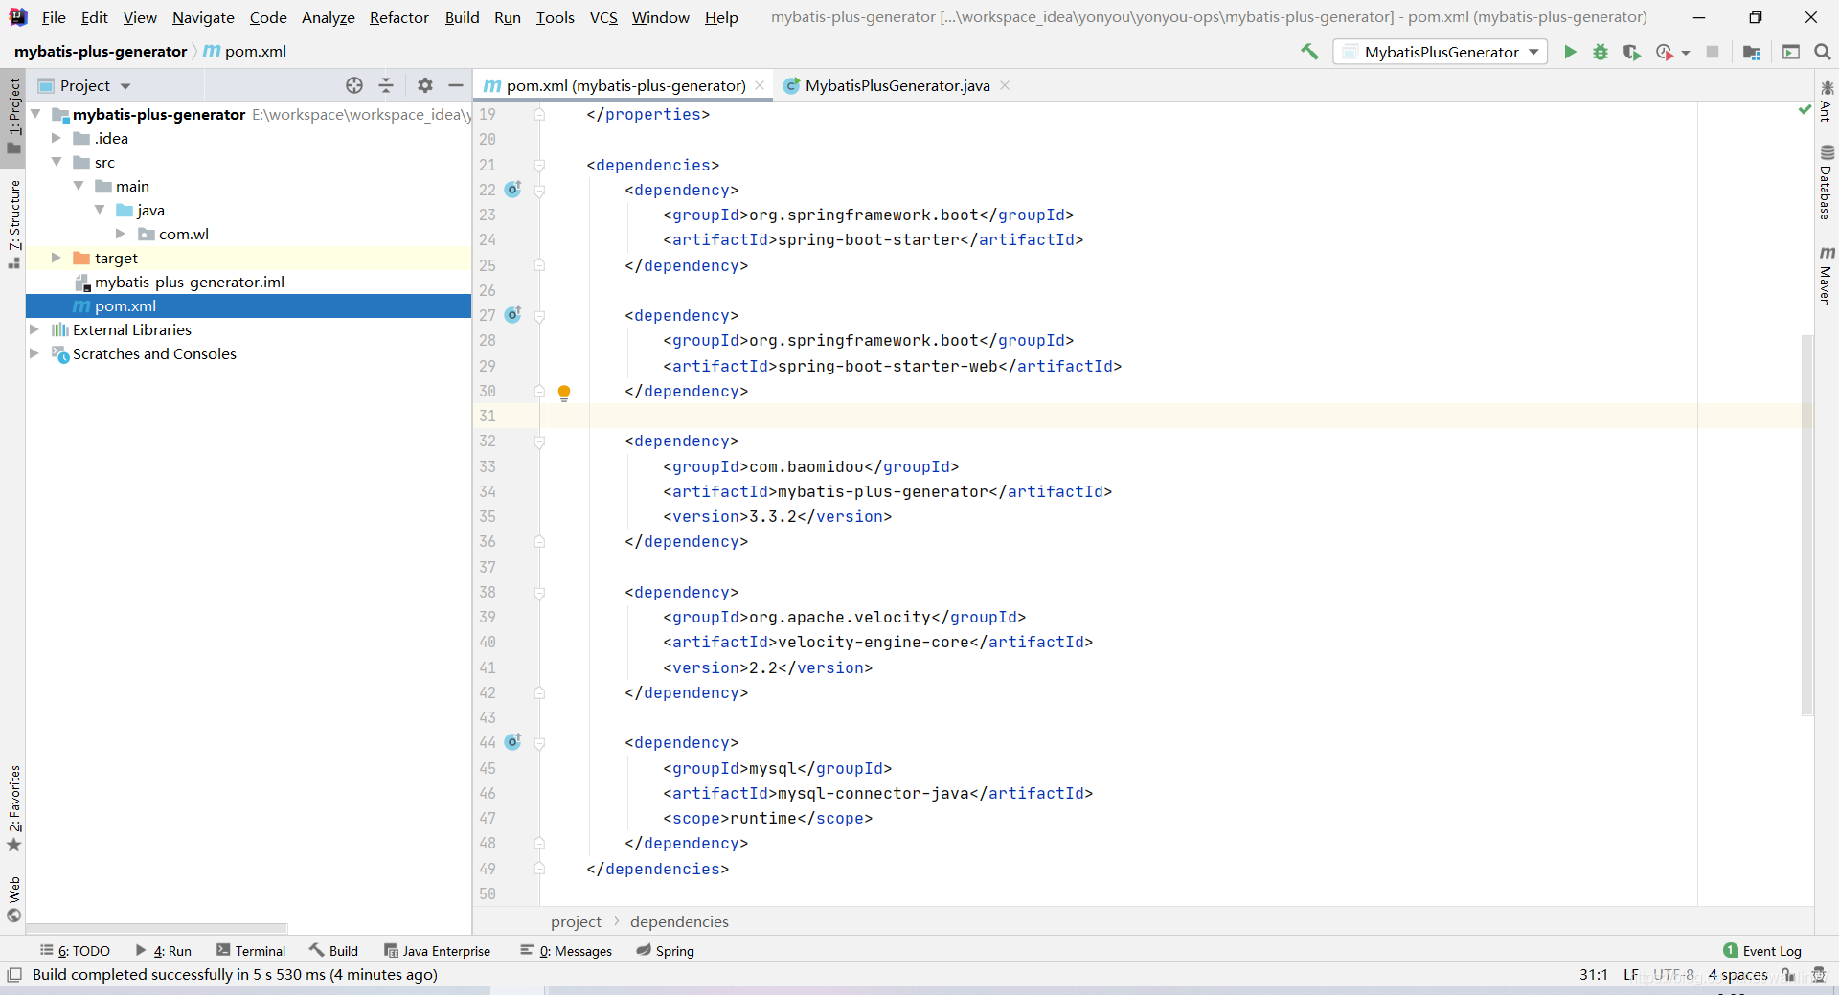Open the Event Log
Screen dimensions: 1839x995
(1762, 950)
